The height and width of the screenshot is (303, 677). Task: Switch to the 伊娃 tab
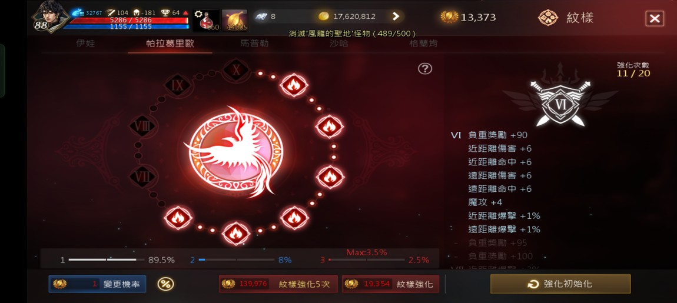(85, 44)
